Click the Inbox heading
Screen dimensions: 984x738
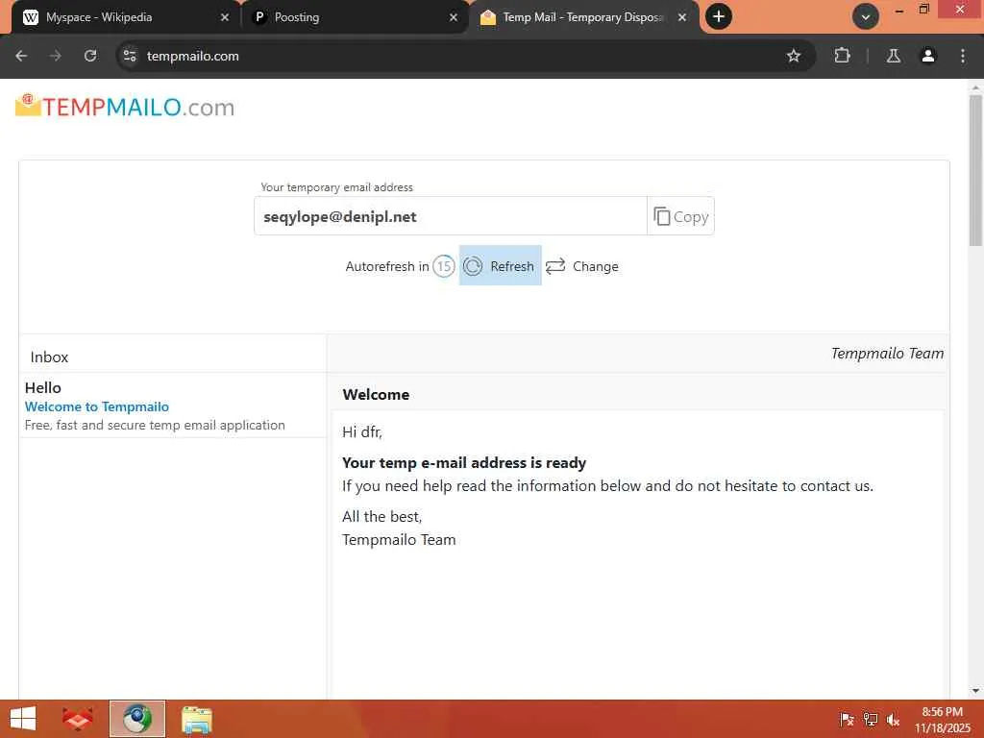(x=49, y=357)
